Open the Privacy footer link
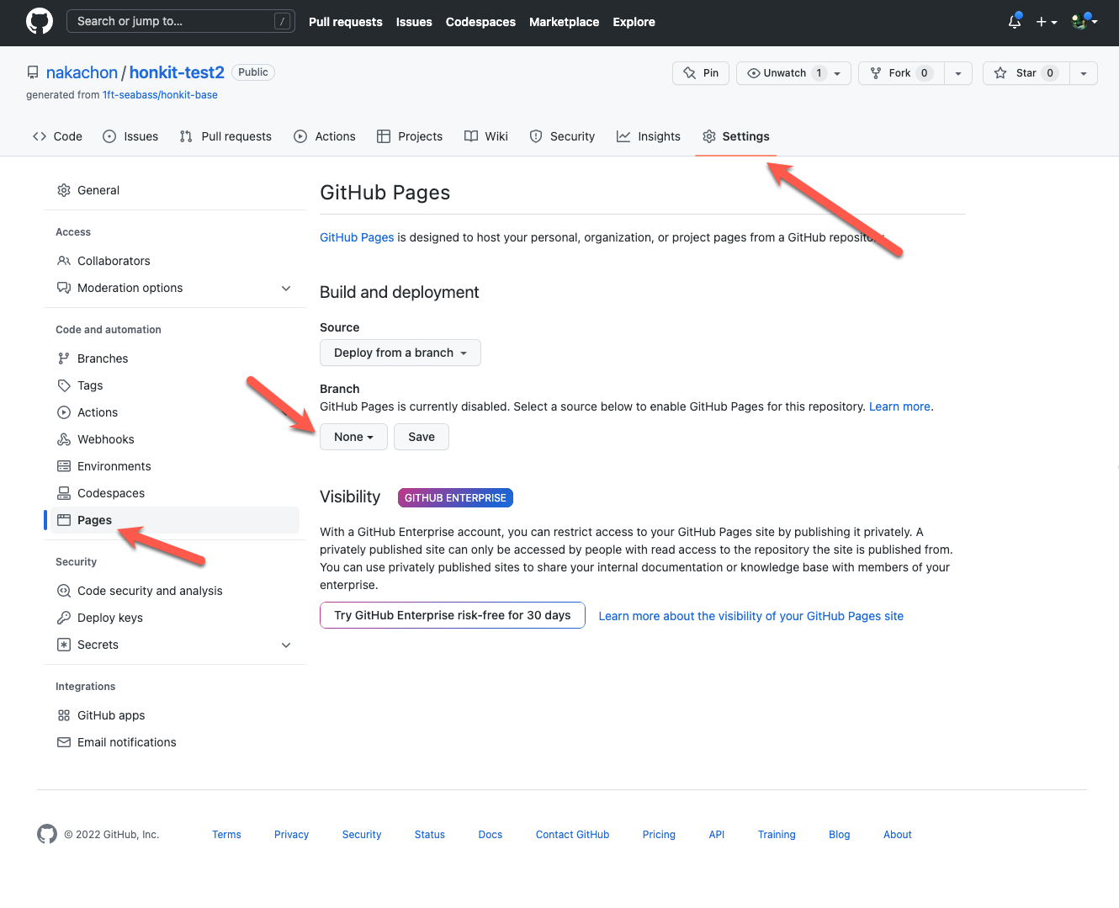This screenshot has width=1119, height=908. click(291, 835)
